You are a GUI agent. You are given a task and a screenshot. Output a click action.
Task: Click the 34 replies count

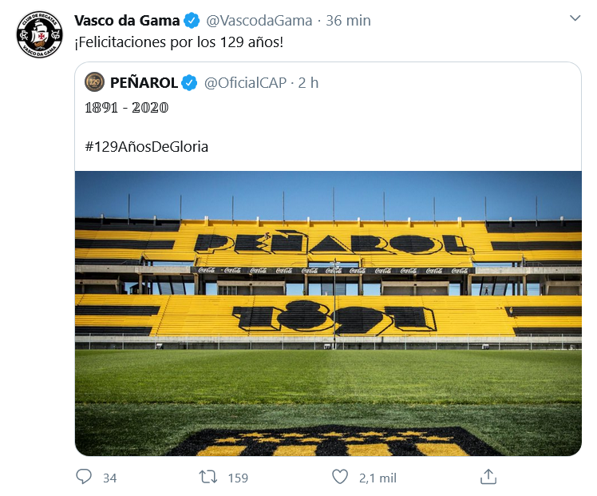coord(110,478)
